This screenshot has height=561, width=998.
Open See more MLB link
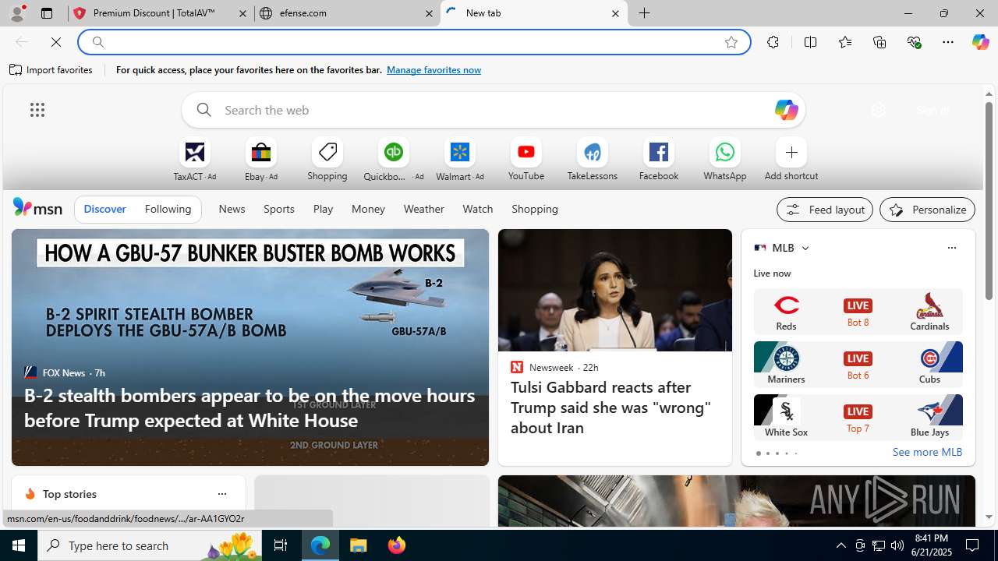pos(927,452)
